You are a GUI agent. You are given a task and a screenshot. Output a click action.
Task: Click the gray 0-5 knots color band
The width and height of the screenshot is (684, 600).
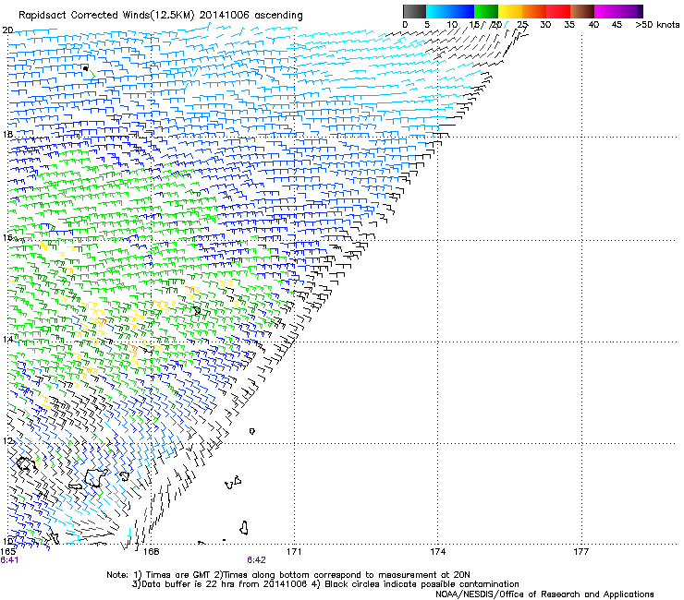click(414, 11)
